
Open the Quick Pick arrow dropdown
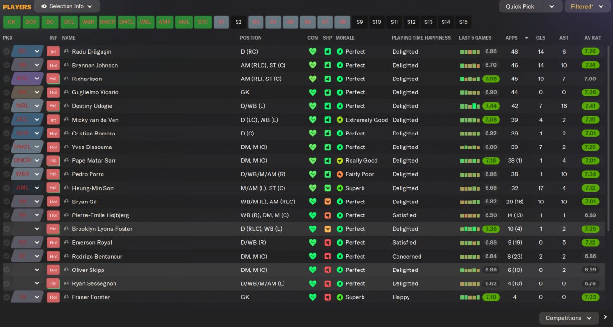pos(552,6)
